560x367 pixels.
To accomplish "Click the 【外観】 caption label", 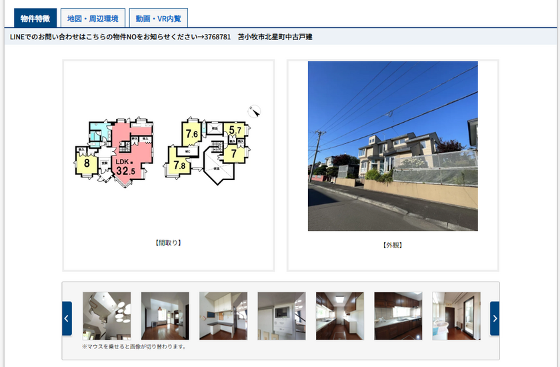I will [x=393, y=245].
